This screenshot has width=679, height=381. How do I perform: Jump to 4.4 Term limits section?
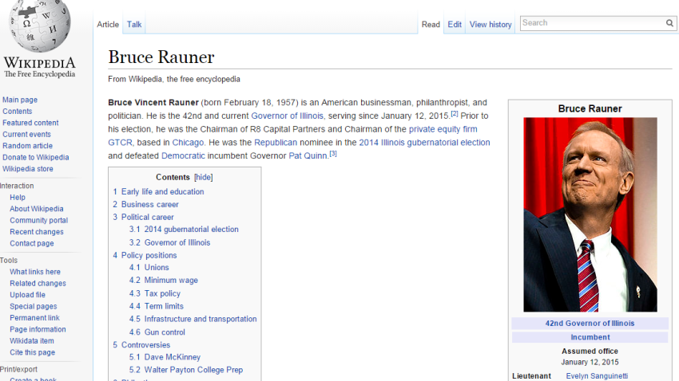pos(156,306)
